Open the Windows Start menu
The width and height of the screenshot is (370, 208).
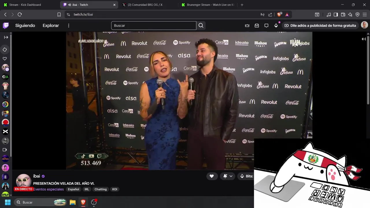pyautogui.click(x=8, y=202)
